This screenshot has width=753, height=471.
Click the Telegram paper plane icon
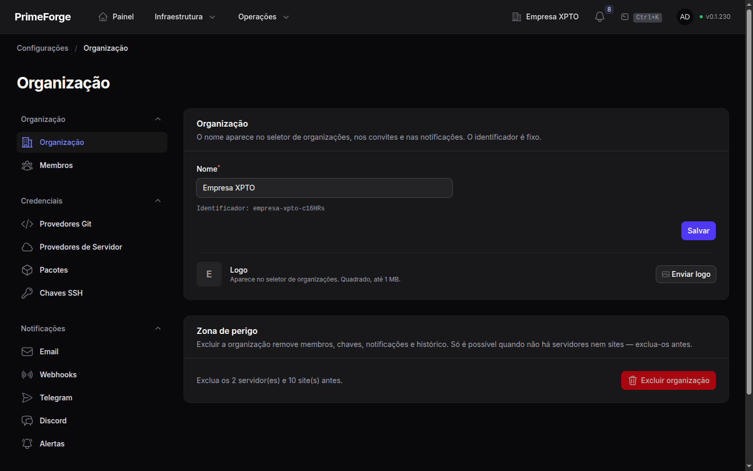[27, 398]
